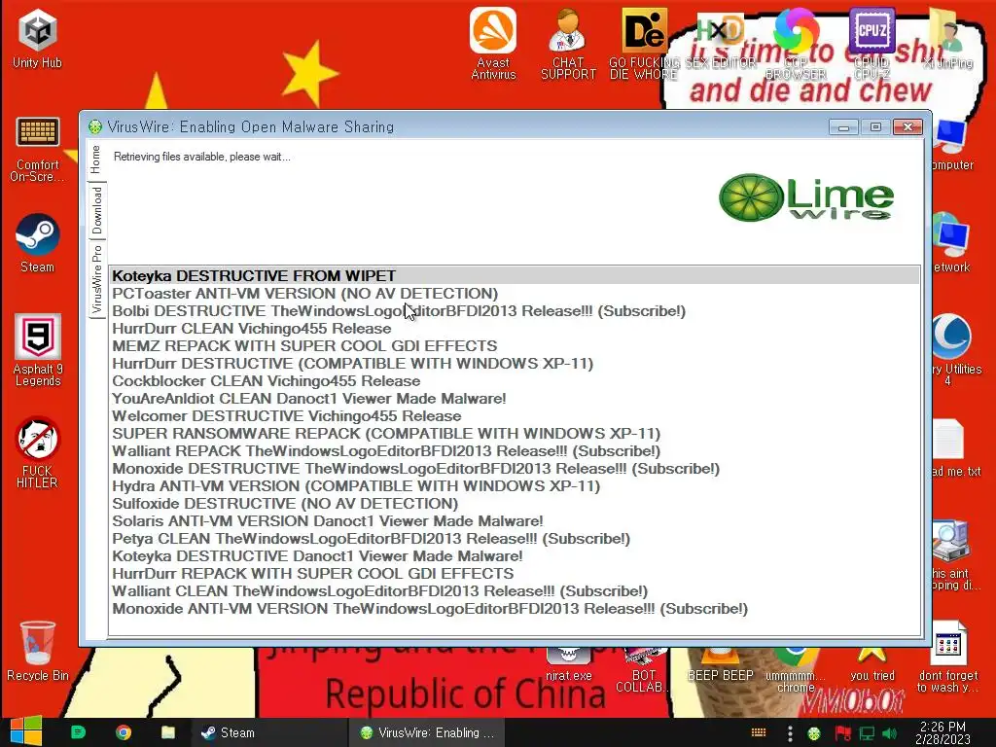Viewport: 996px width, 747px height.
Task: Select HurrDurr CLEAN Vichingo455 Release
Action: pyautogui.click(x=515, y=329)
